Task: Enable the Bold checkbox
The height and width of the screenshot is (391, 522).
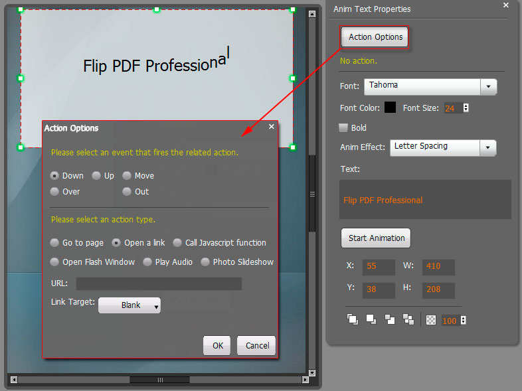Action: pyautogui.click(x=343, y=127)
